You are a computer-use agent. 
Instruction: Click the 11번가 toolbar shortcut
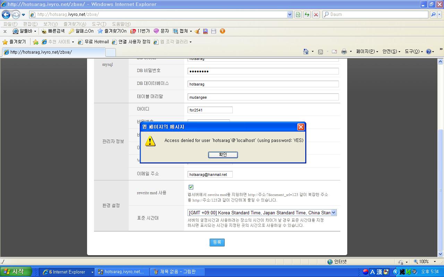[x=140, y=31]
